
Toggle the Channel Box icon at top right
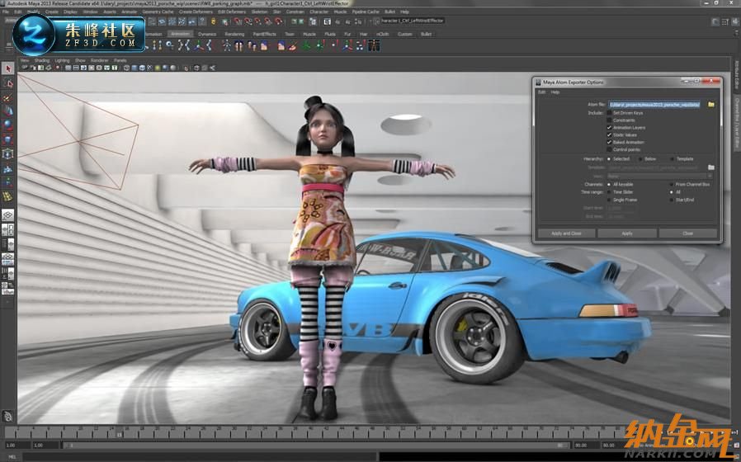pyautogui.click(x=735, y=21)
